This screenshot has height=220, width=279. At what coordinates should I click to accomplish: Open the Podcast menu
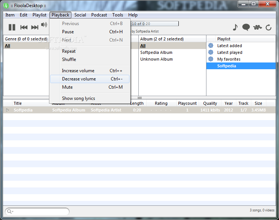tap(99, 15)
